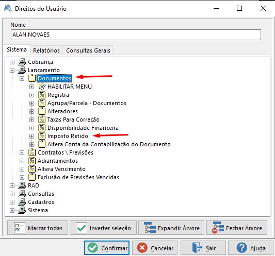
Task: Select the Altera Vencimento label
Action: 61,169
